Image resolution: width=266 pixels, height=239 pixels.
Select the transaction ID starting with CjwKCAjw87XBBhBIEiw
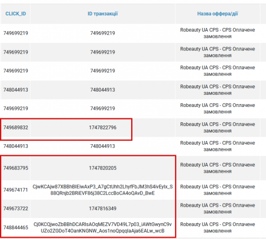pyautogui.click(x=103, y=190)
